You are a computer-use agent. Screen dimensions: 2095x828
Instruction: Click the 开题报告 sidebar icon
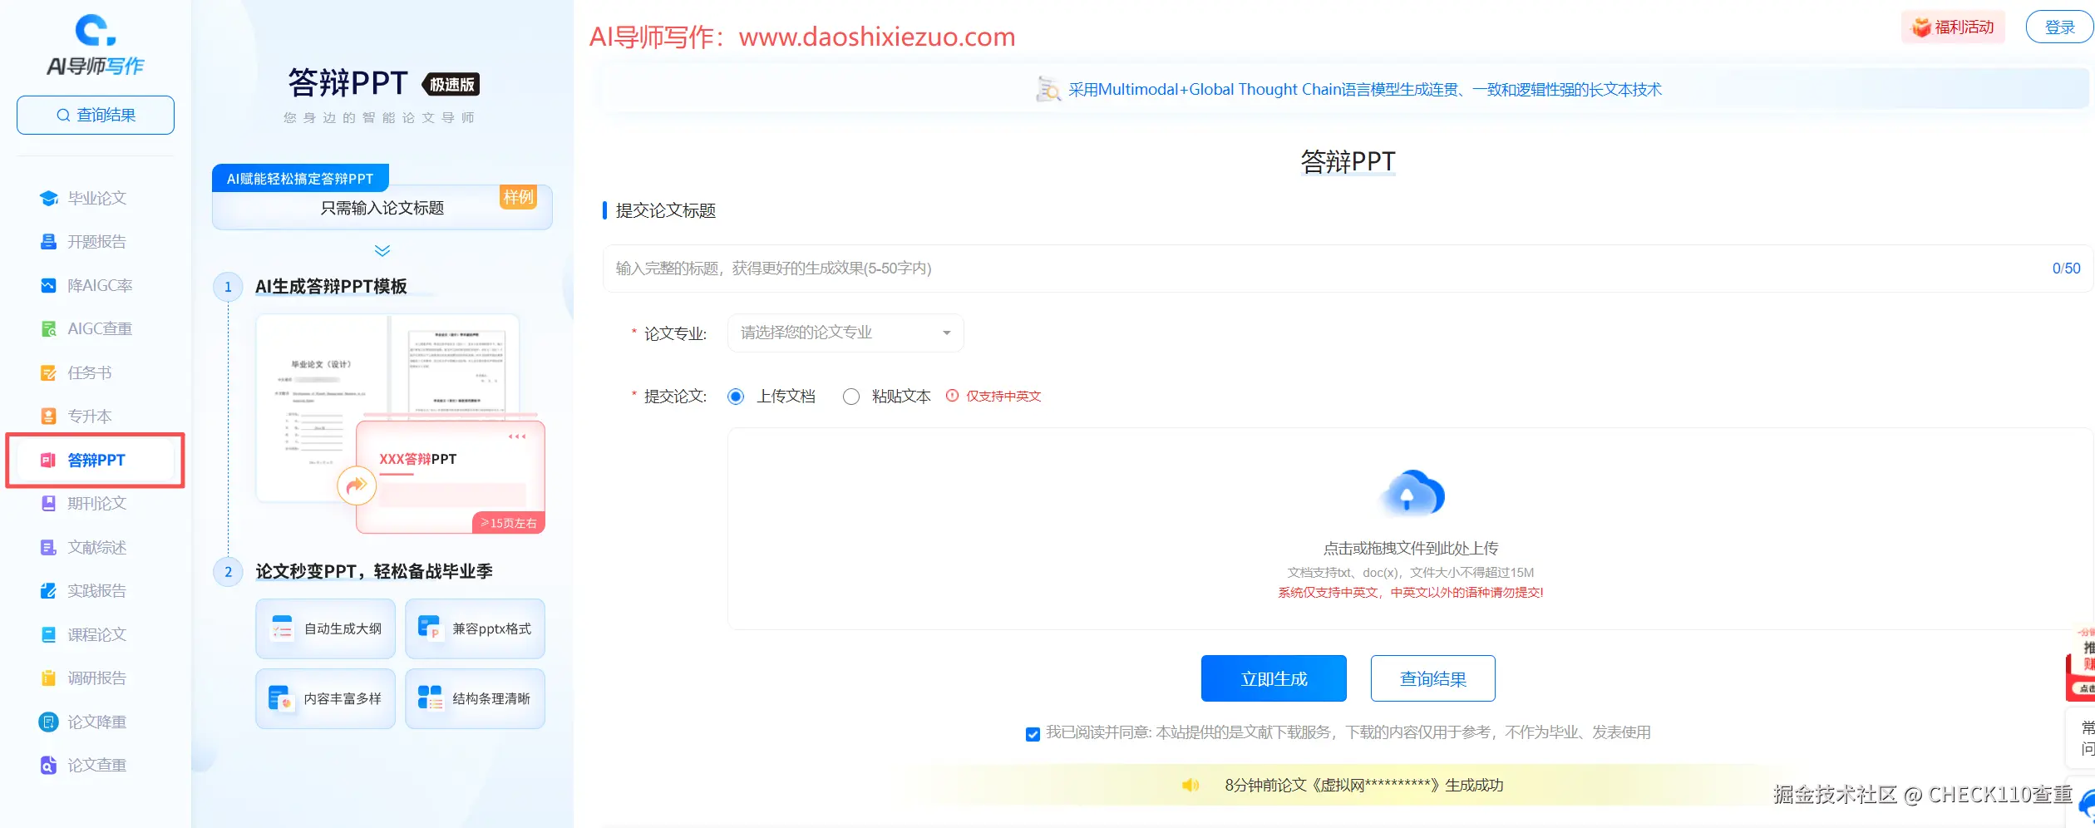pos(49,242)
